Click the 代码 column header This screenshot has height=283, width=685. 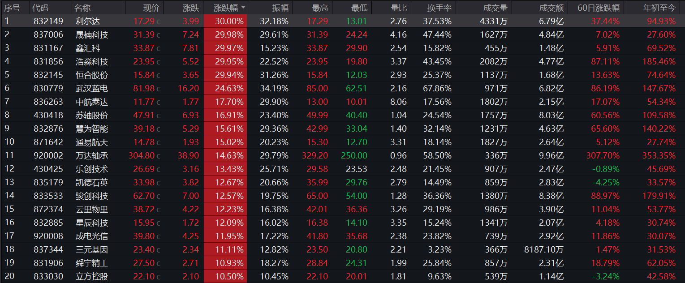point(40,8)
